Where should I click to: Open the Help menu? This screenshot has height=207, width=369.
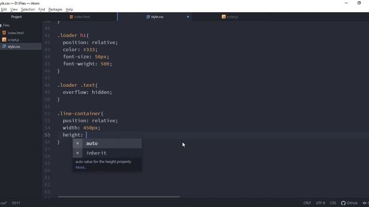[x=69, y=9]
